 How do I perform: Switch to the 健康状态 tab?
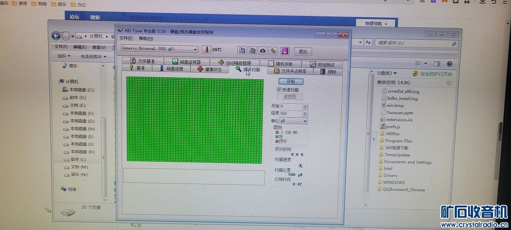pos(209,69)
